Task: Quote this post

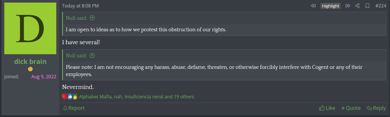Action: pos(351,108)
